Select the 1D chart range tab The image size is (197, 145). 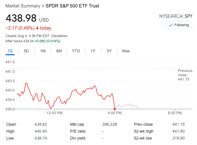[10, 51]
